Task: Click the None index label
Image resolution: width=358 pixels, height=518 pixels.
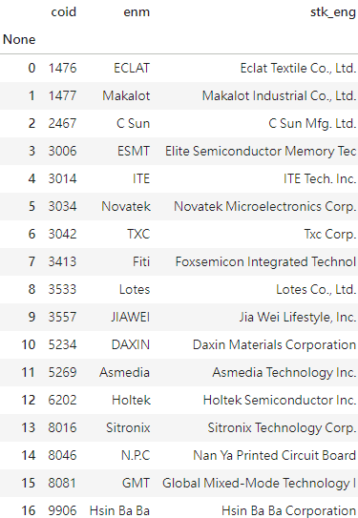Action: coord(19,40)
